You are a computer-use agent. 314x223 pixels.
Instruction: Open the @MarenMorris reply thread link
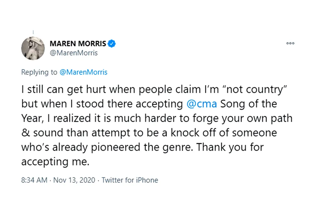(84, 72)
